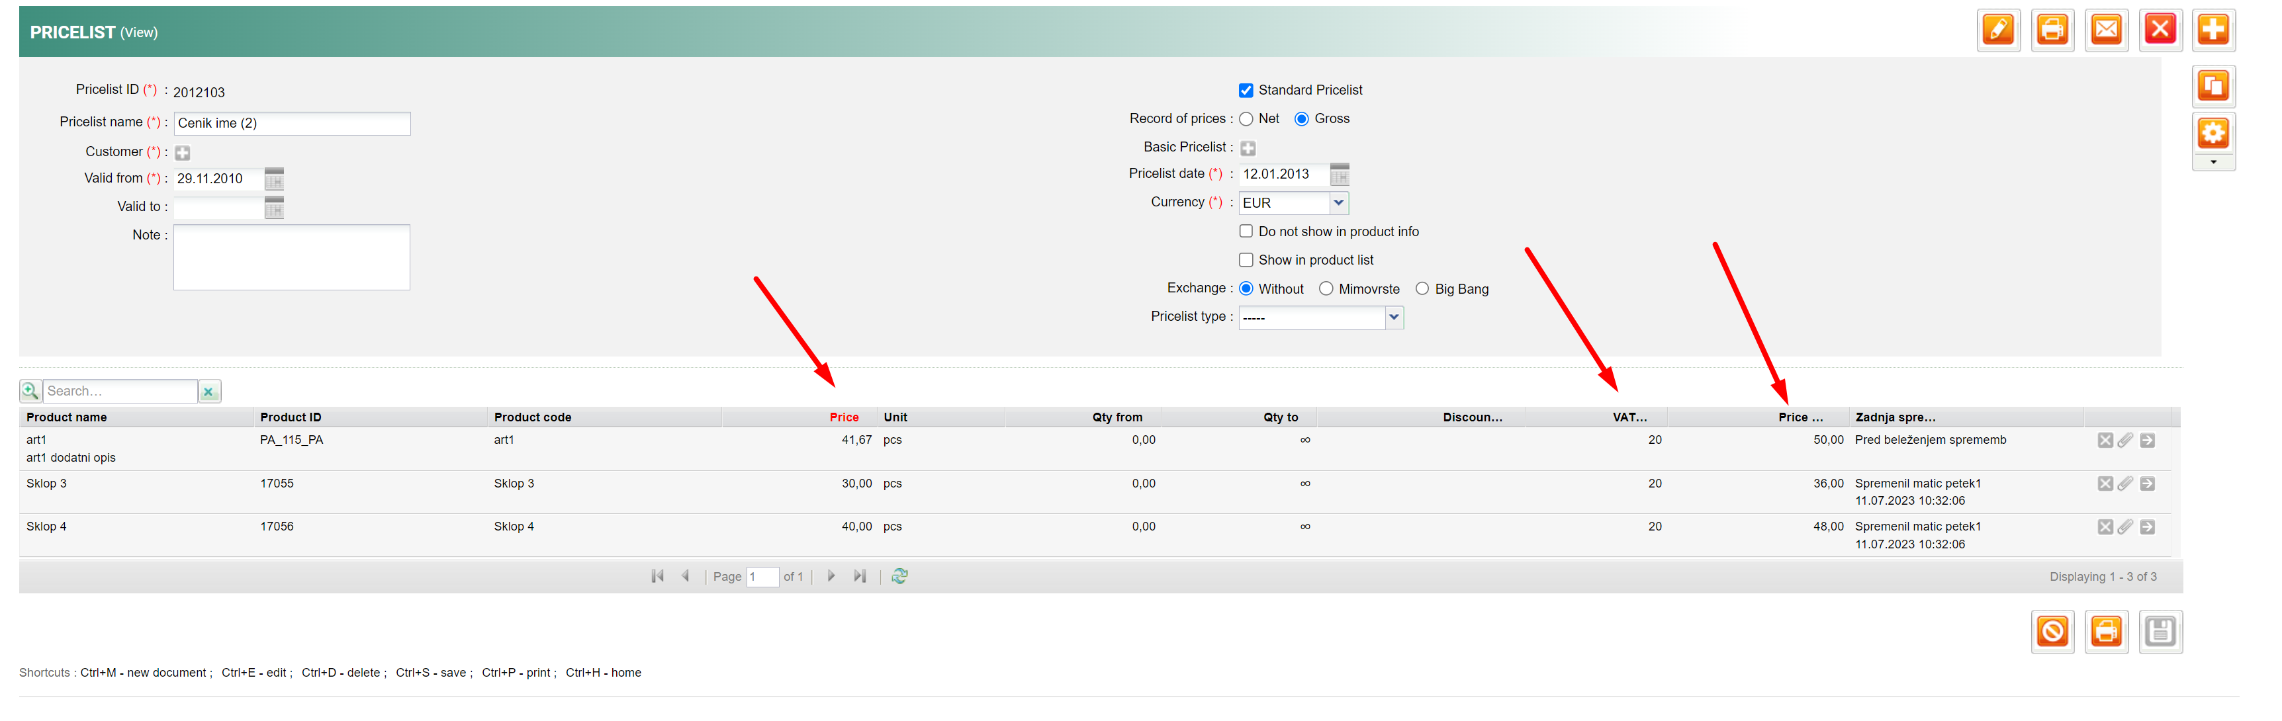Expand the arrow below the settings gear
2282x721 pixels.
(x=2213, y=162)
